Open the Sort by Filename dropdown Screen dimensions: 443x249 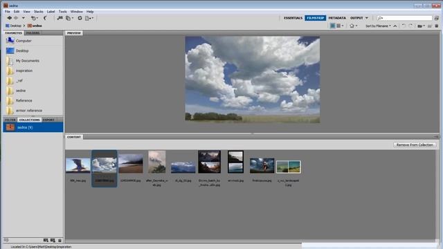point(378,26)
